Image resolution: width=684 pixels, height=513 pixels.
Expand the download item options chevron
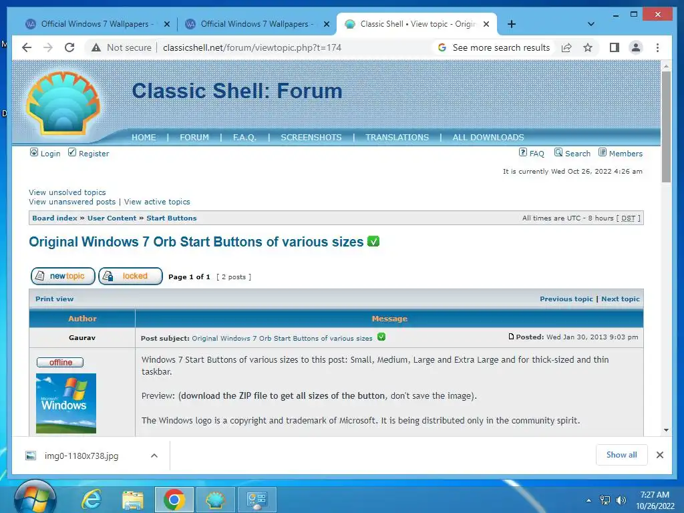pos(154,456)
